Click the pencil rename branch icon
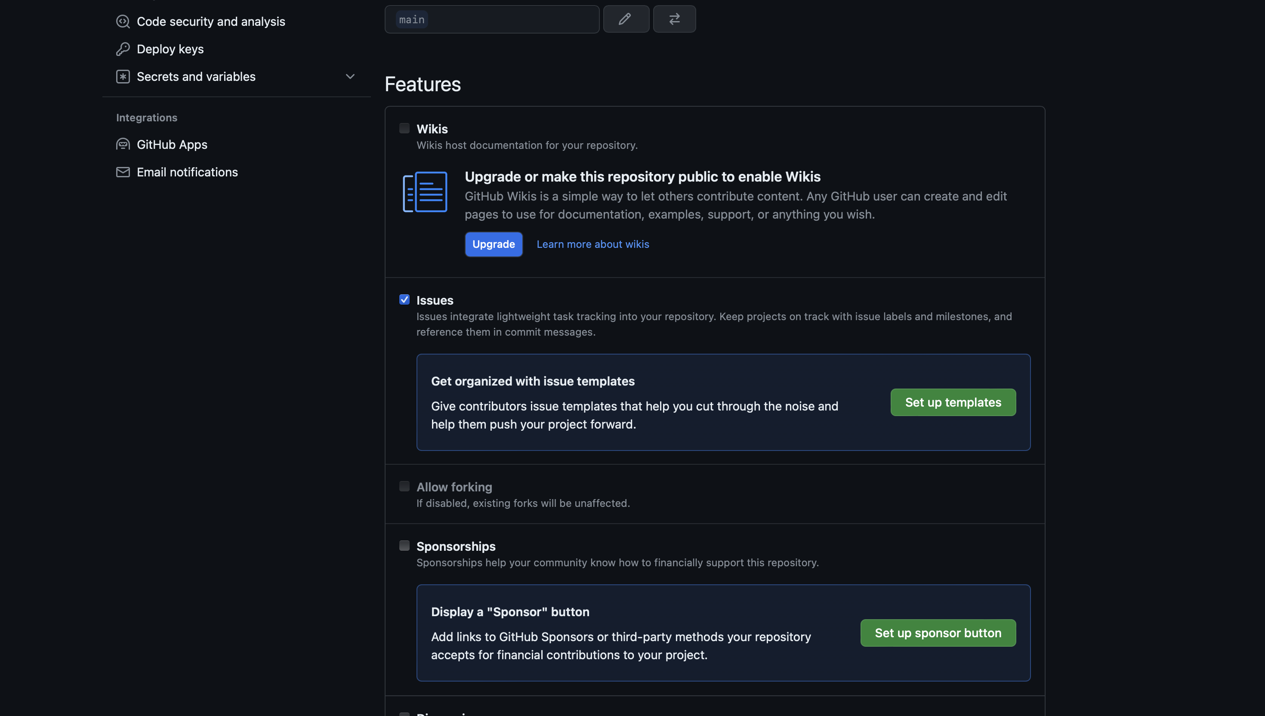 click(625, 19)
